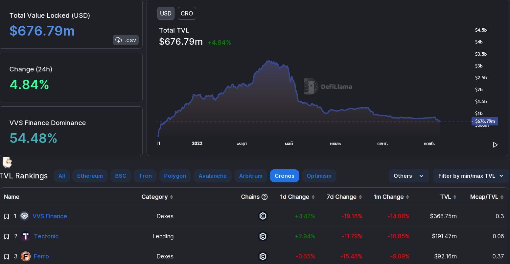The height and width of the screenshot is (264, 510).
Task: Click the Chains help question mark icon
Action: pos(265,197)
